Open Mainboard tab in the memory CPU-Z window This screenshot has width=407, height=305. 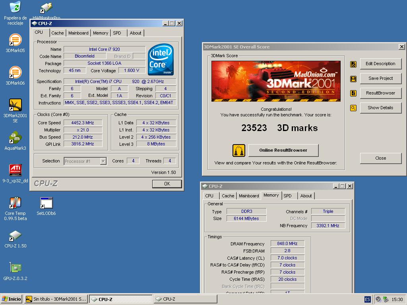pyautogui.click(x=249, y=196)
